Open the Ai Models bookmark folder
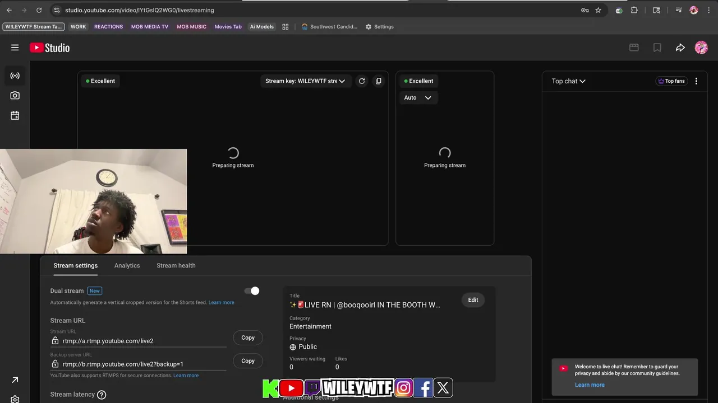 (x=262, y=27)
